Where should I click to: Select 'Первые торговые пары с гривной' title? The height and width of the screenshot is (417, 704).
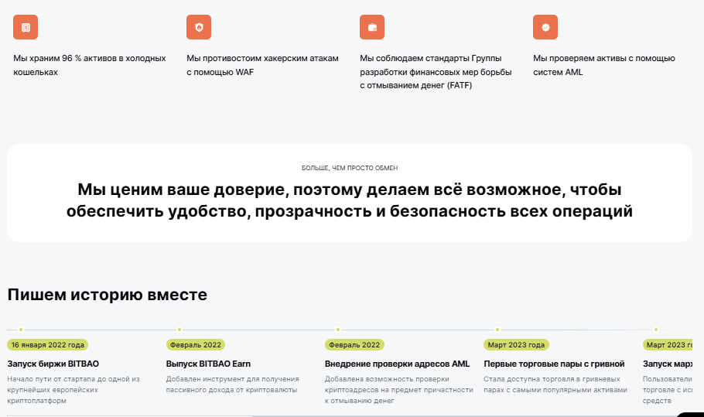[554, 364]
